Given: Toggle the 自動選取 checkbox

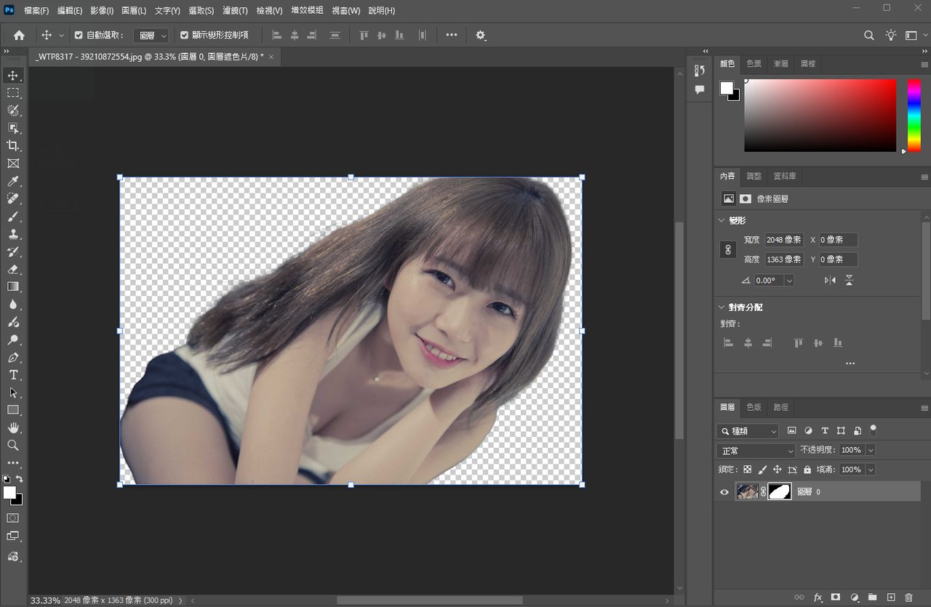Looking at the screenshot, I should click(79, 35).
